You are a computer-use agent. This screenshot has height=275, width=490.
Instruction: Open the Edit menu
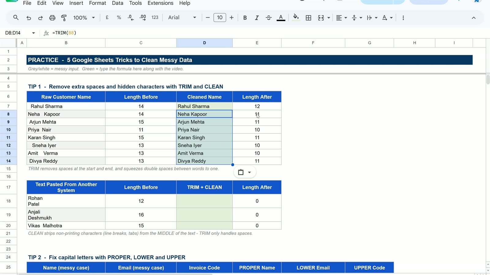[x=42, y=3]
